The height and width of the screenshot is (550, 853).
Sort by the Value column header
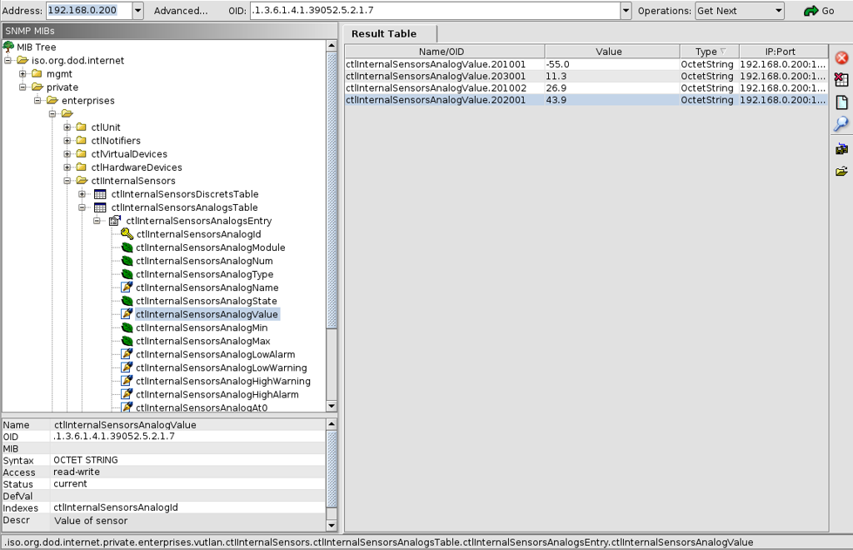[612, 52]
